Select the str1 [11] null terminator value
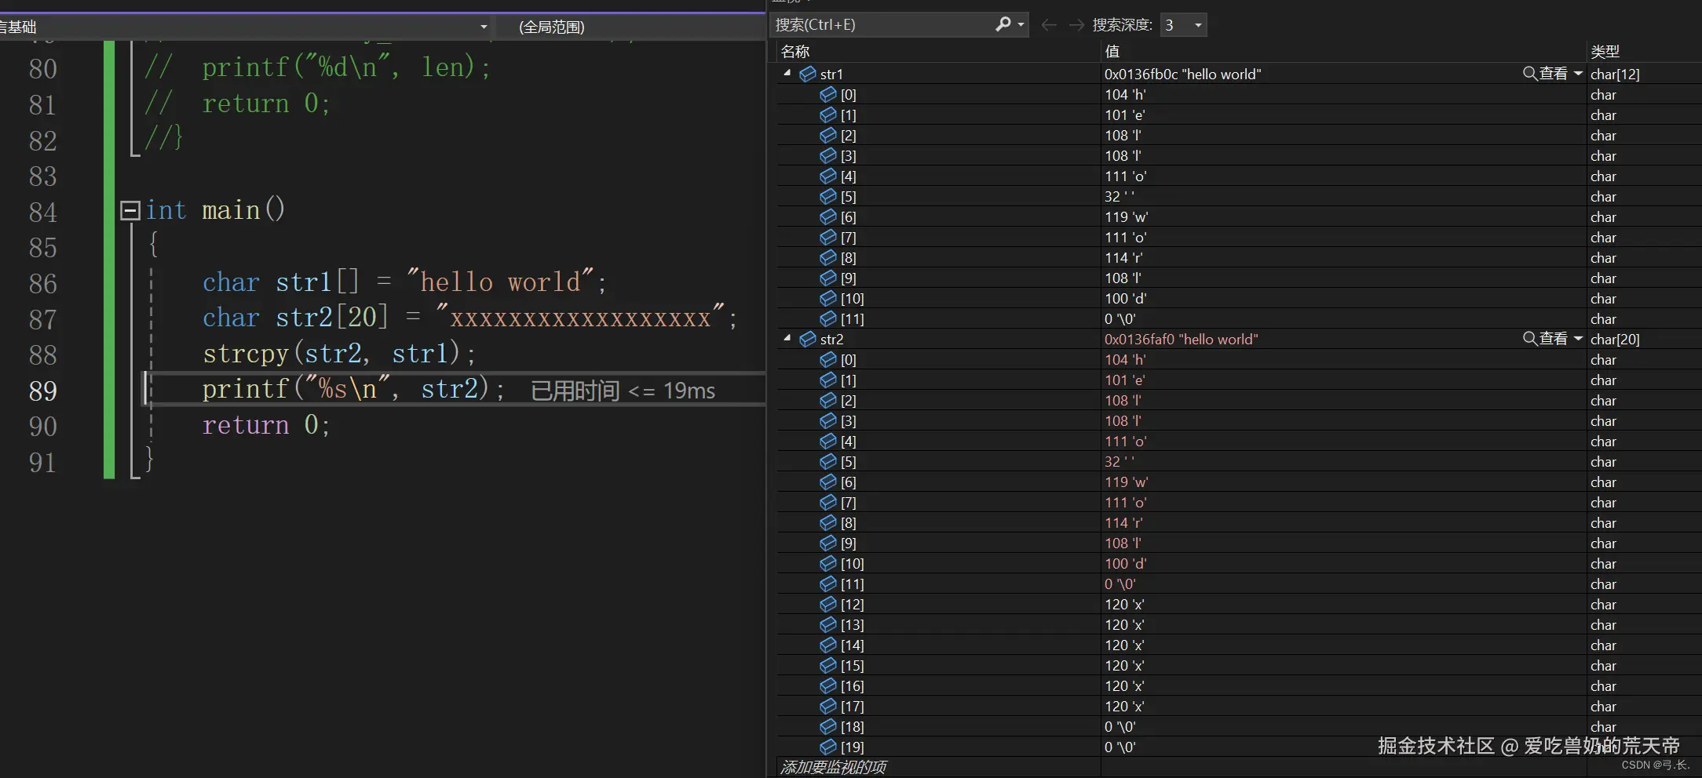1702x778 pixels. [x=1120, y=318]
